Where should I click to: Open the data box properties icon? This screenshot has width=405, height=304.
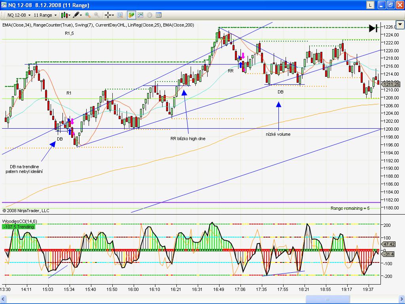[159, 15]
